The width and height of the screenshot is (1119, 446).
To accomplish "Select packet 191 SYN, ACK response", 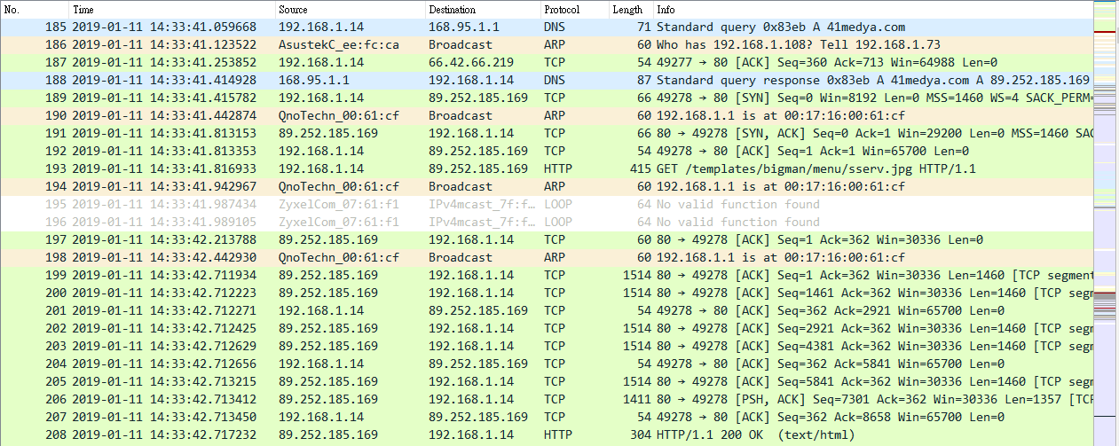I will 547,134.
